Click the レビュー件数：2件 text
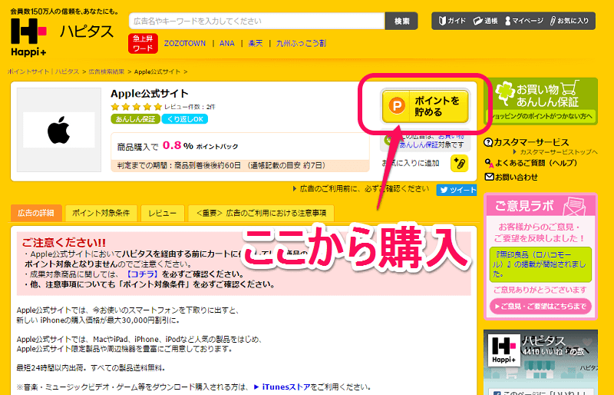 click(x=190, y=107)
